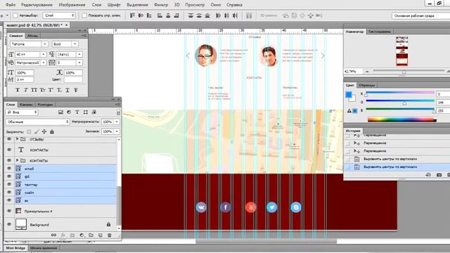Hide the Прямоугольник 4 layer
This screenshot has height=253, width=450.
pos(9,211)
